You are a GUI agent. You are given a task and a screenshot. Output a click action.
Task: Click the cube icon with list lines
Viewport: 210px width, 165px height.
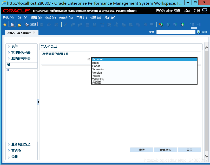[182, 25]
